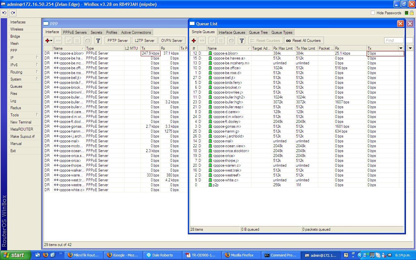Switch to the Queue Tree tab

[258, 32]
